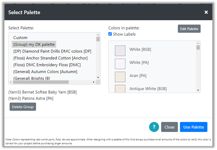This screenshot has width=217, height=150.
Task: Uncheck the Show Labels checkbox
Action: coord(110,34)
